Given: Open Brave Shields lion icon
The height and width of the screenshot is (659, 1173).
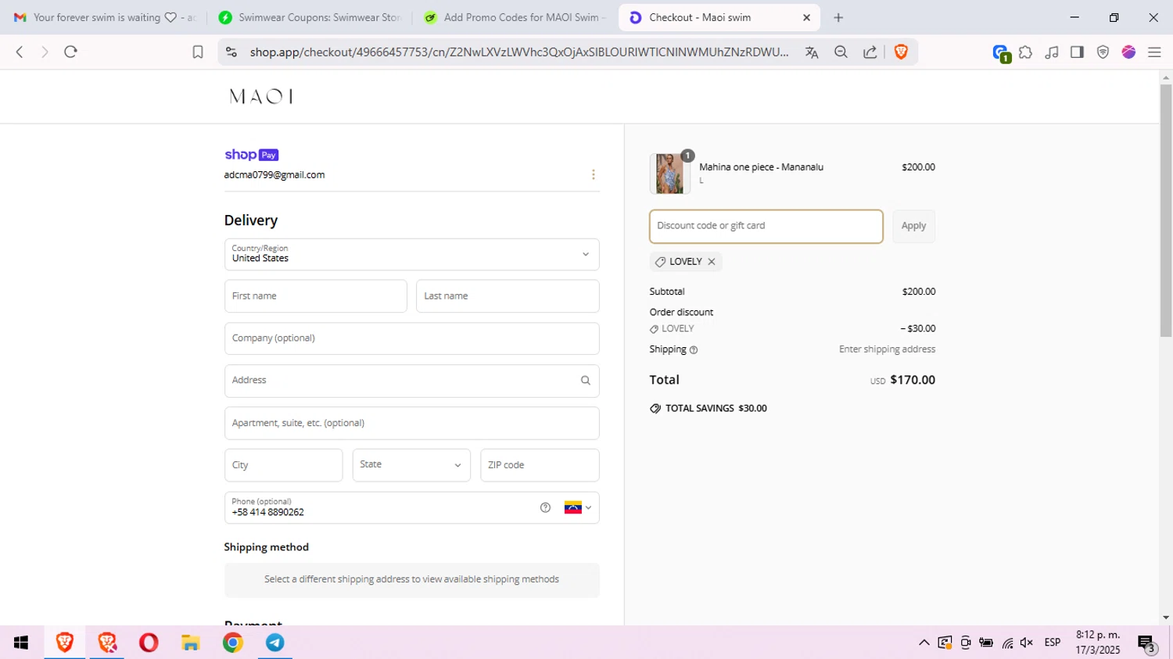Looking at the screenshot, I should click(901, 52).
